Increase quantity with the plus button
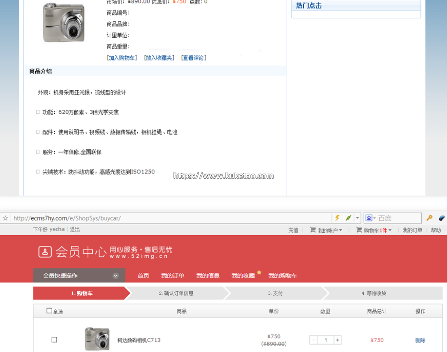 click(x=338, y=340)
